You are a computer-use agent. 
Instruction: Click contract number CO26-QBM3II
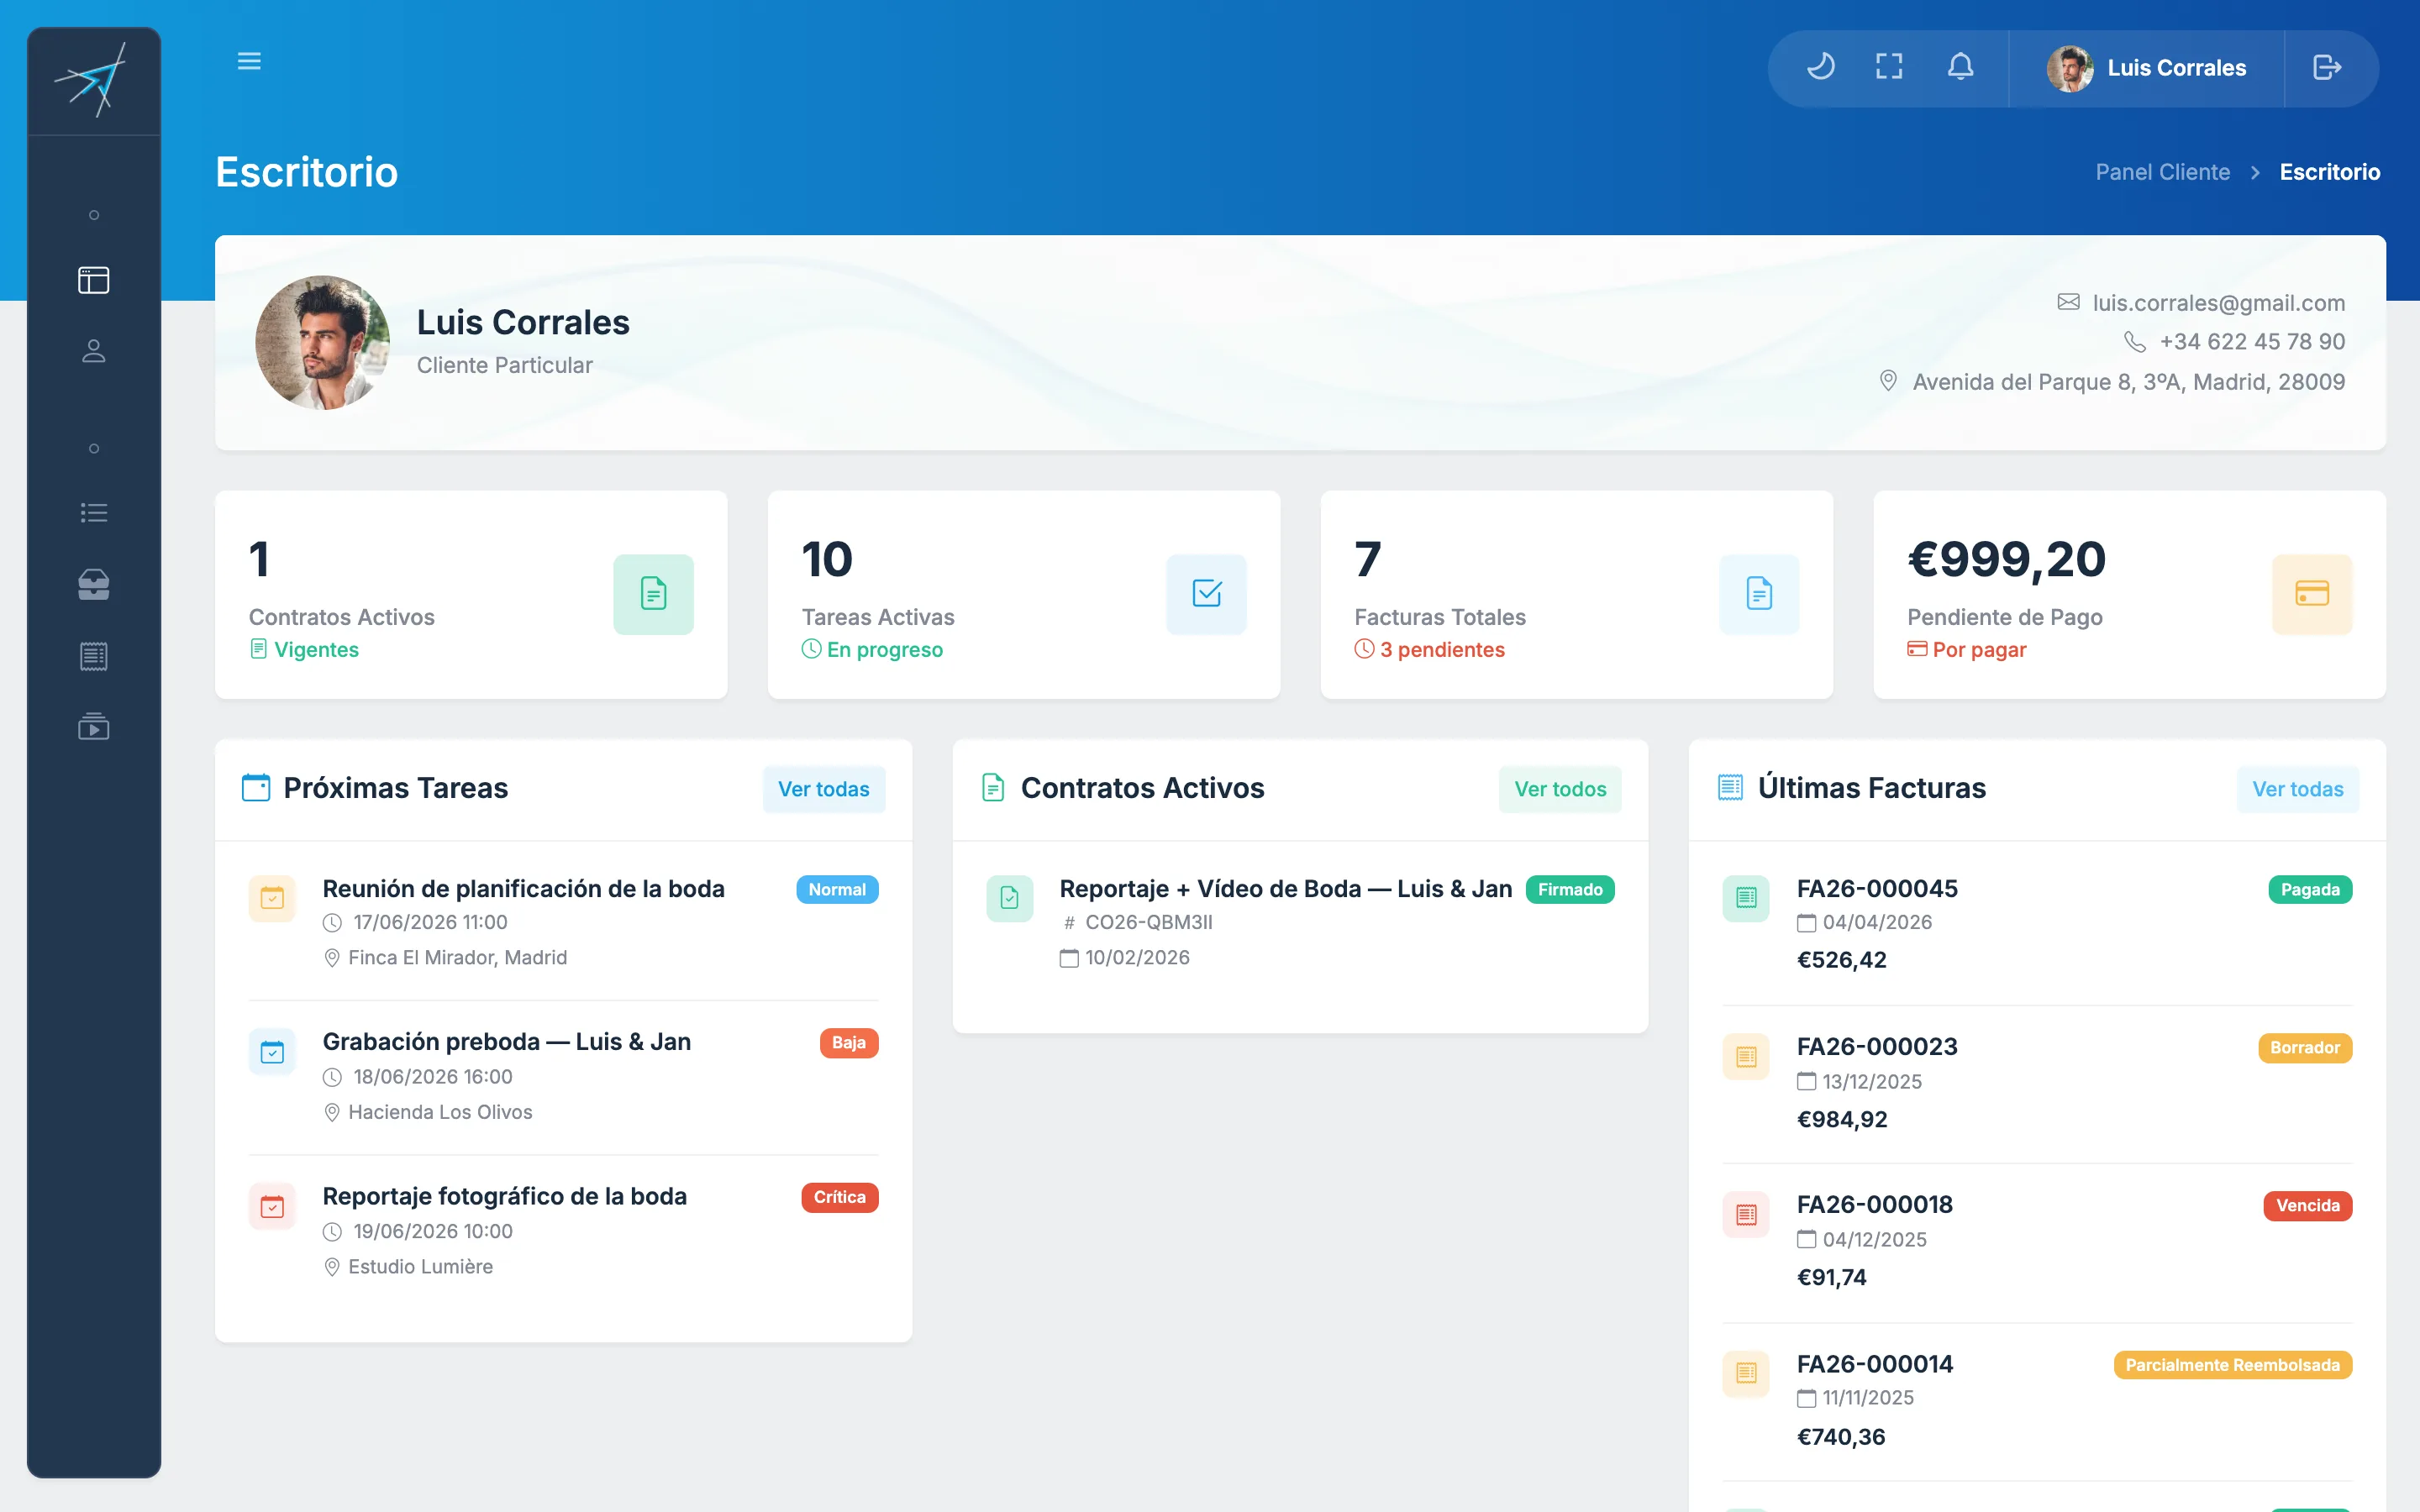click(1148, 923)
